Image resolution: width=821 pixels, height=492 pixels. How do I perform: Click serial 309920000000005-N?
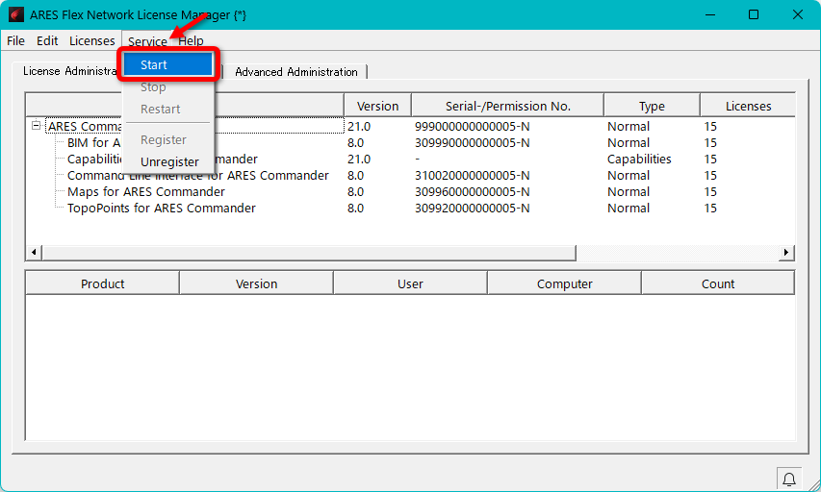coord(473,208)
